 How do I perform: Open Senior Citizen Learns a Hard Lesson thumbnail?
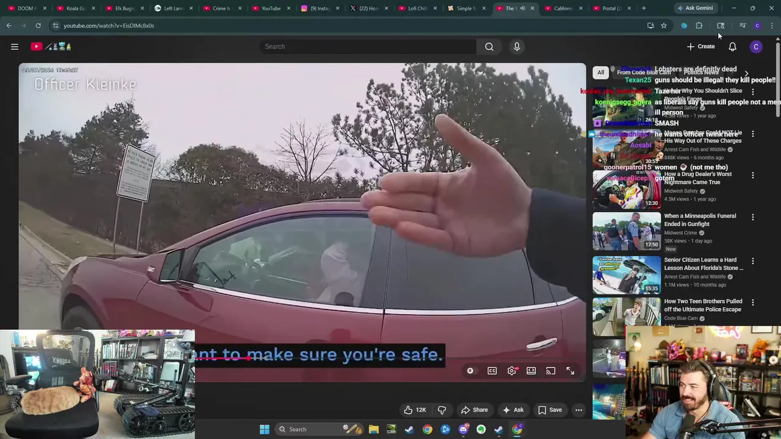click(627, 274)
